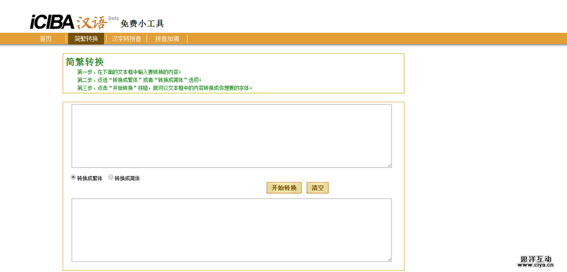
Task: Open the 拼音加调 tool tab
Action: 166,38
